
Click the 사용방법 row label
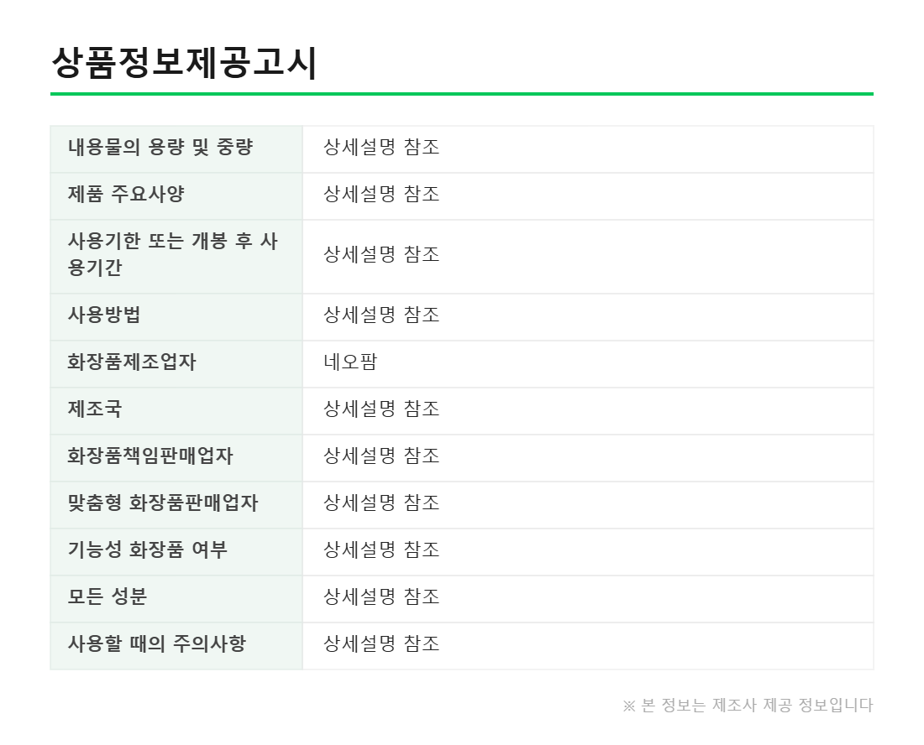[x=104, y=315]
